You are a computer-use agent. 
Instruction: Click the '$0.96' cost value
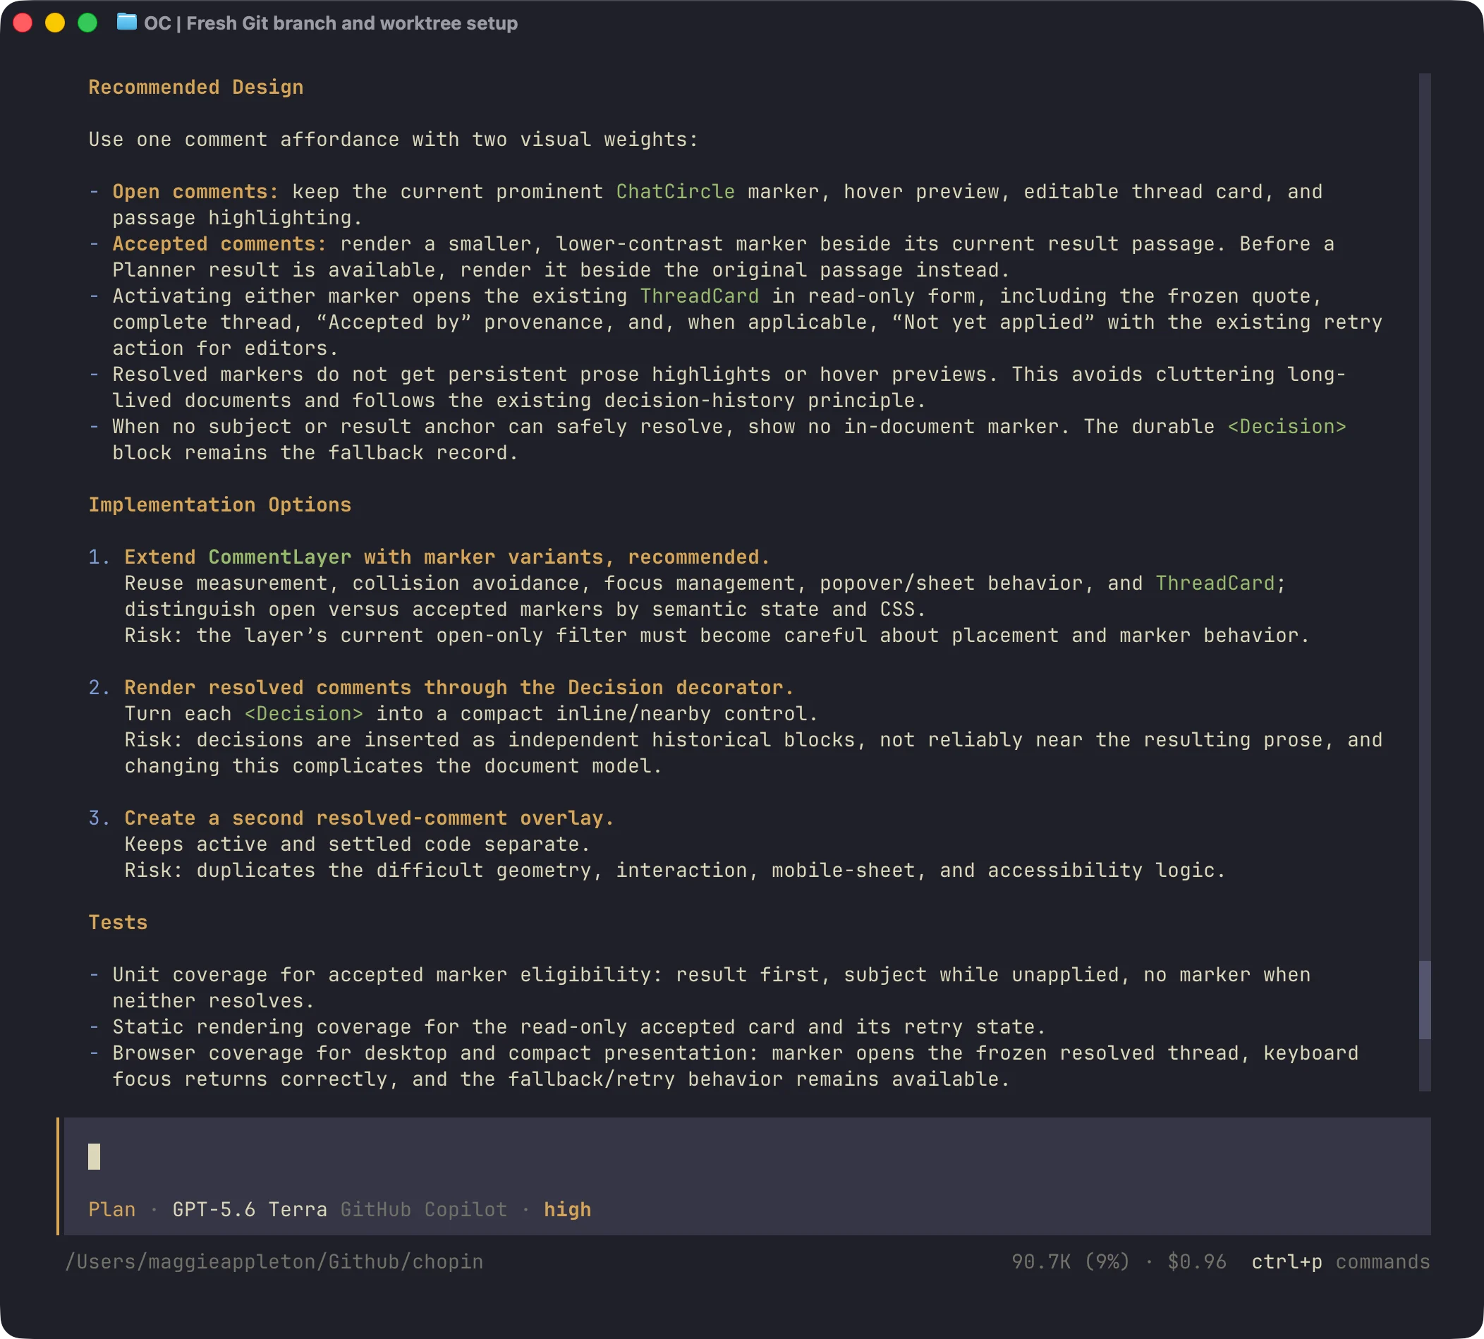coord(1196,1261)
